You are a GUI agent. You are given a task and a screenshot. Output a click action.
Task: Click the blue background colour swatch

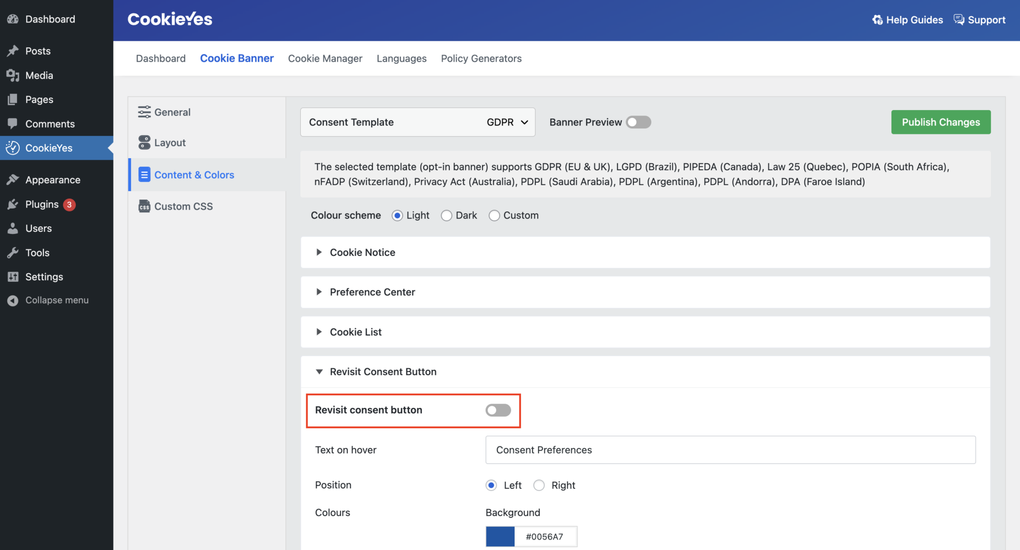pyautogui.click(x=500, y=537)
